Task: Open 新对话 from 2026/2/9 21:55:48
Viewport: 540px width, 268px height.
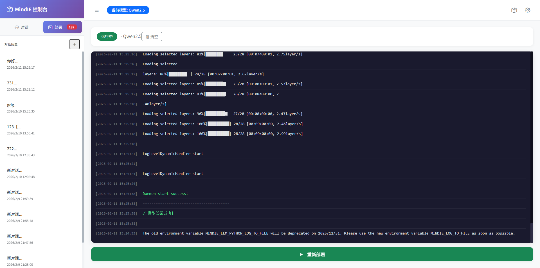Action: pos(41,217)
